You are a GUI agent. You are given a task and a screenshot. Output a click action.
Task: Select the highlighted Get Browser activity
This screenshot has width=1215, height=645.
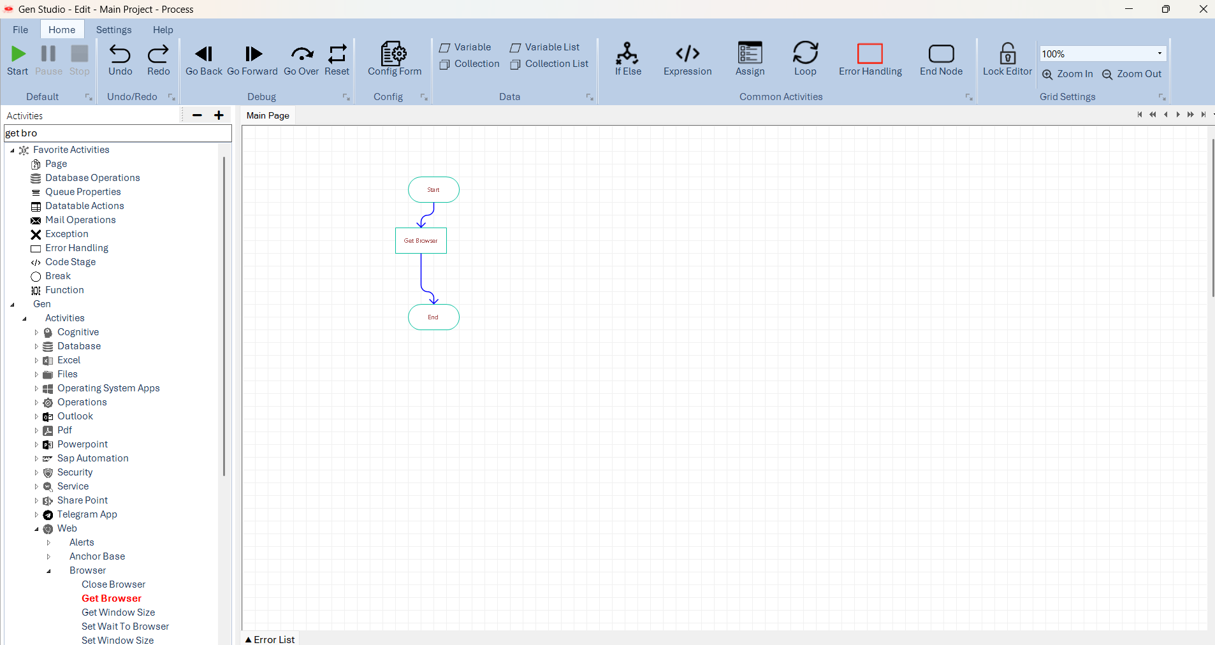112,598
